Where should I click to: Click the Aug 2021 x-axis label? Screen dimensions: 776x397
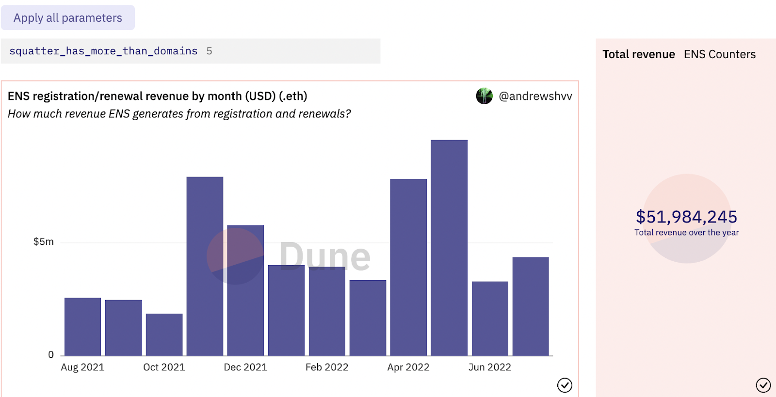tap(83, 367)
